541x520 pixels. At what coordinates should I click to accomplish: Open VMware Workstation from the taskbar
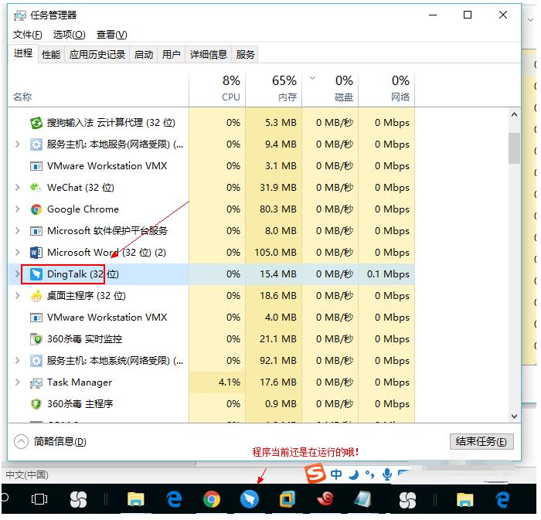click(287, 499)
